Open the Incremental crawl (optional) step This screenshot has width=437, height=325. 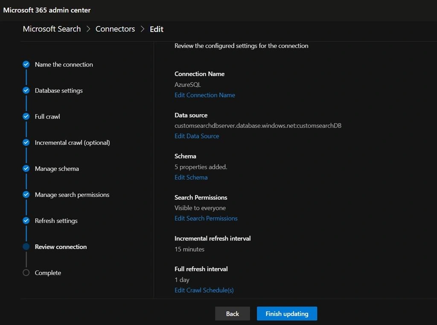(73, 143)
